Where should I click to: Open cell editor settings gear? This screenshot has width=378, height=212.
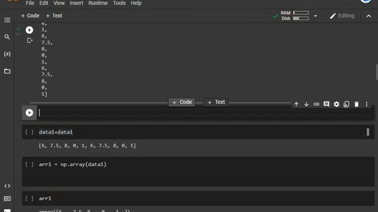[x=336, y=104]
